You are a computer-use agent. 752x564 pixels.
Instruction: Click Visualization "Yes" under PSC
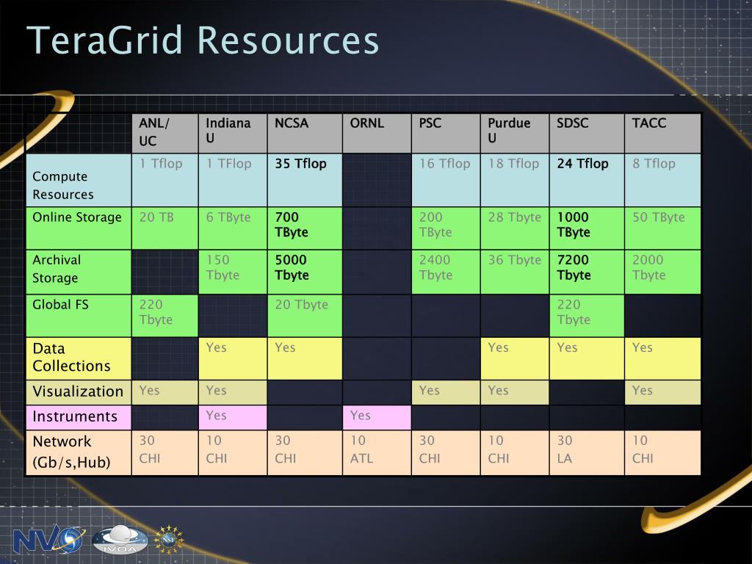pos(446,392)
